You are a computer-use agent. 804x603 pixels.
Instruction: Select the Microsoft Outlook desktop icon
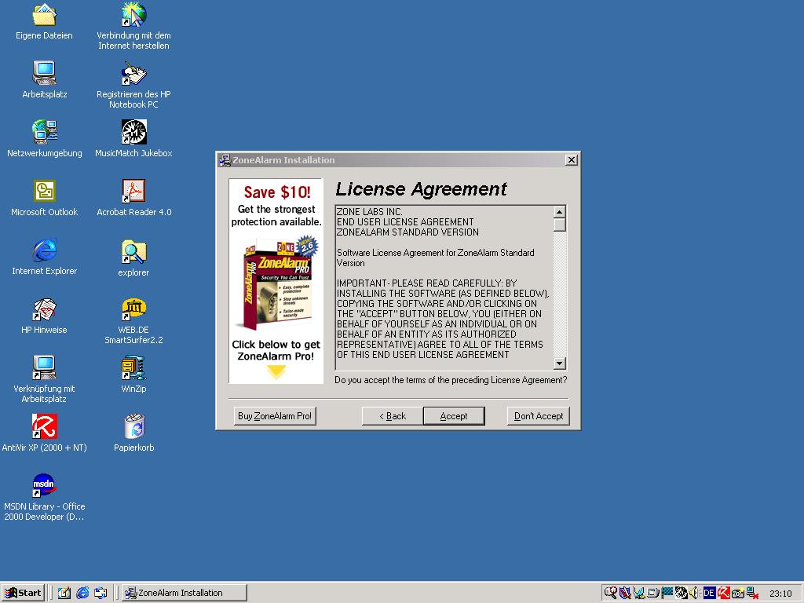pos(44,199)
